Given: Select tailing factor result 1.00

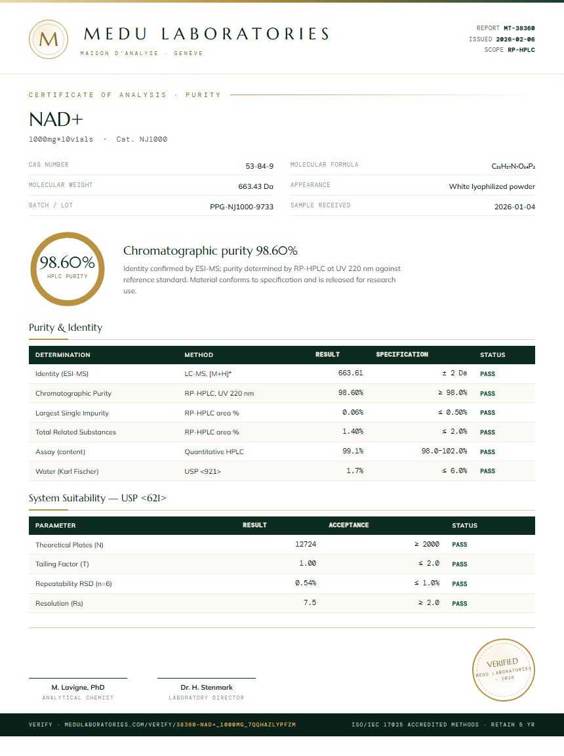Looking at the screenshot, I should point(308,564).
